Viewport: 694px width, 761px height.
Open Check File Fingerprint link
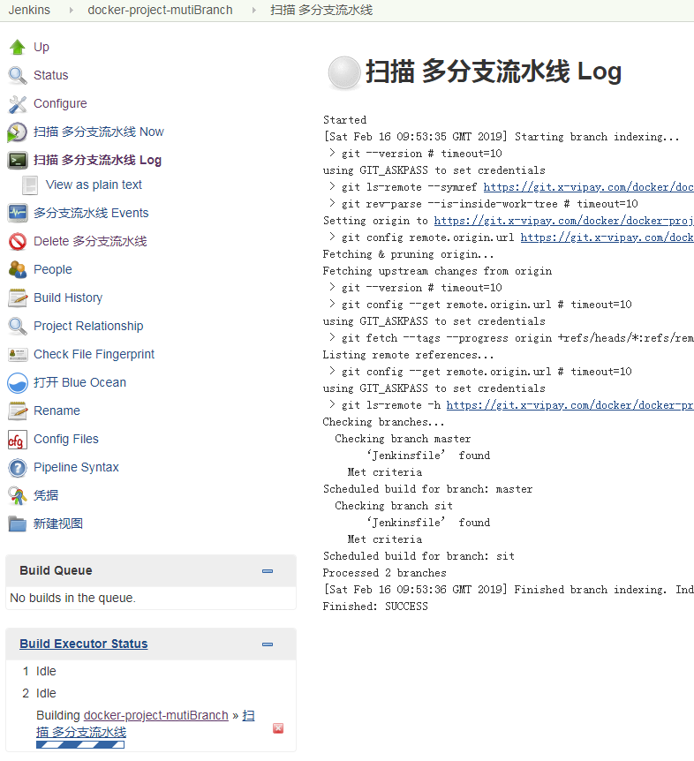94,354
